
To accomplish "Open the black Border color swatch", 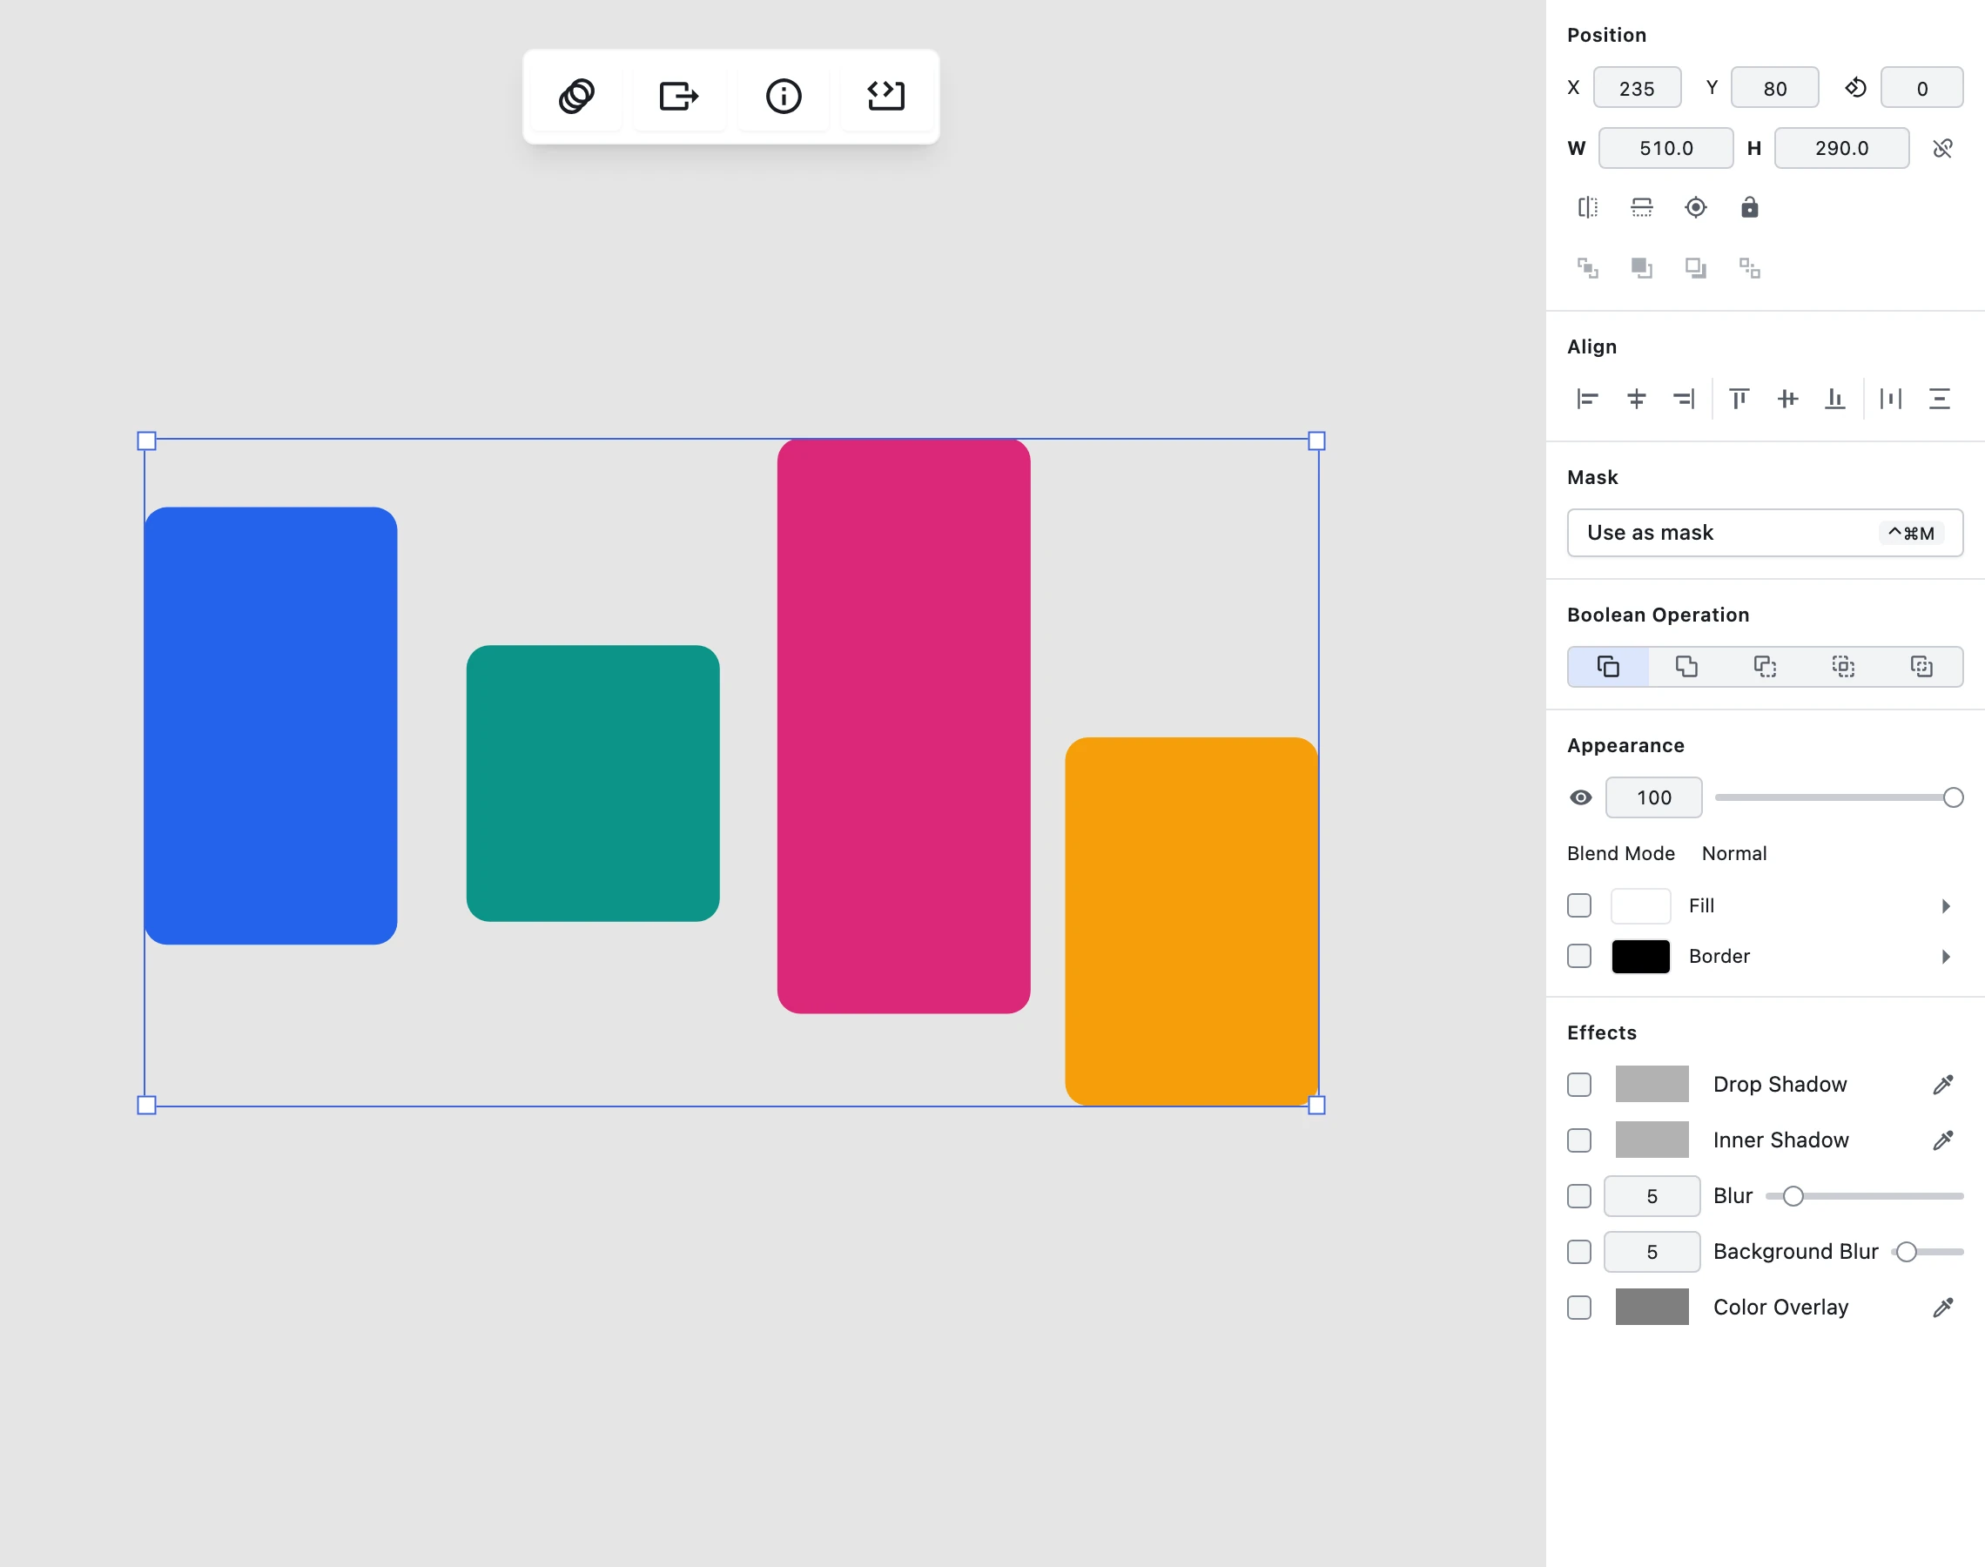I will [1641, 957].
